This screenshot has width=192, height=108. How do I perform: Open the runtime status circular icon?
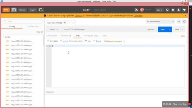coord(167,10)
